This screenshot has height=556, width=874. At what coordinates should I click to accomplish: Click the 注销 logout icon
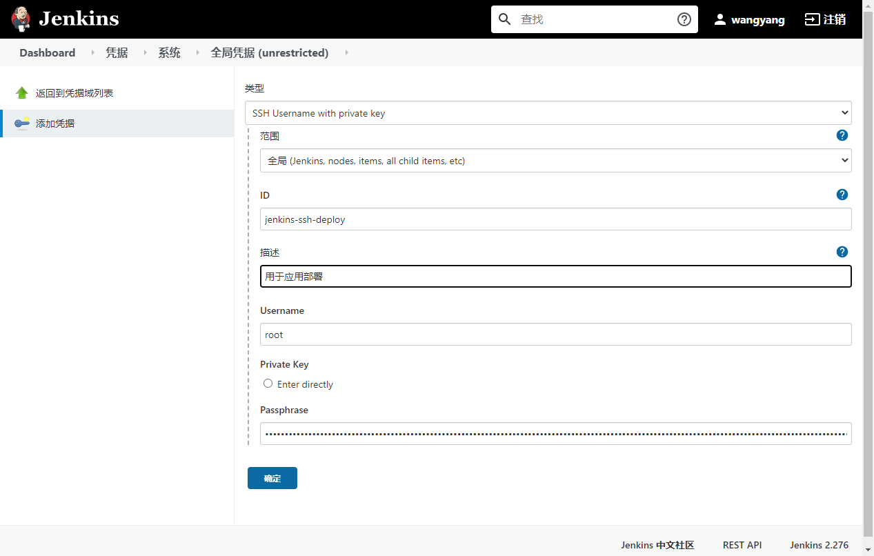(x=812, y=19)
